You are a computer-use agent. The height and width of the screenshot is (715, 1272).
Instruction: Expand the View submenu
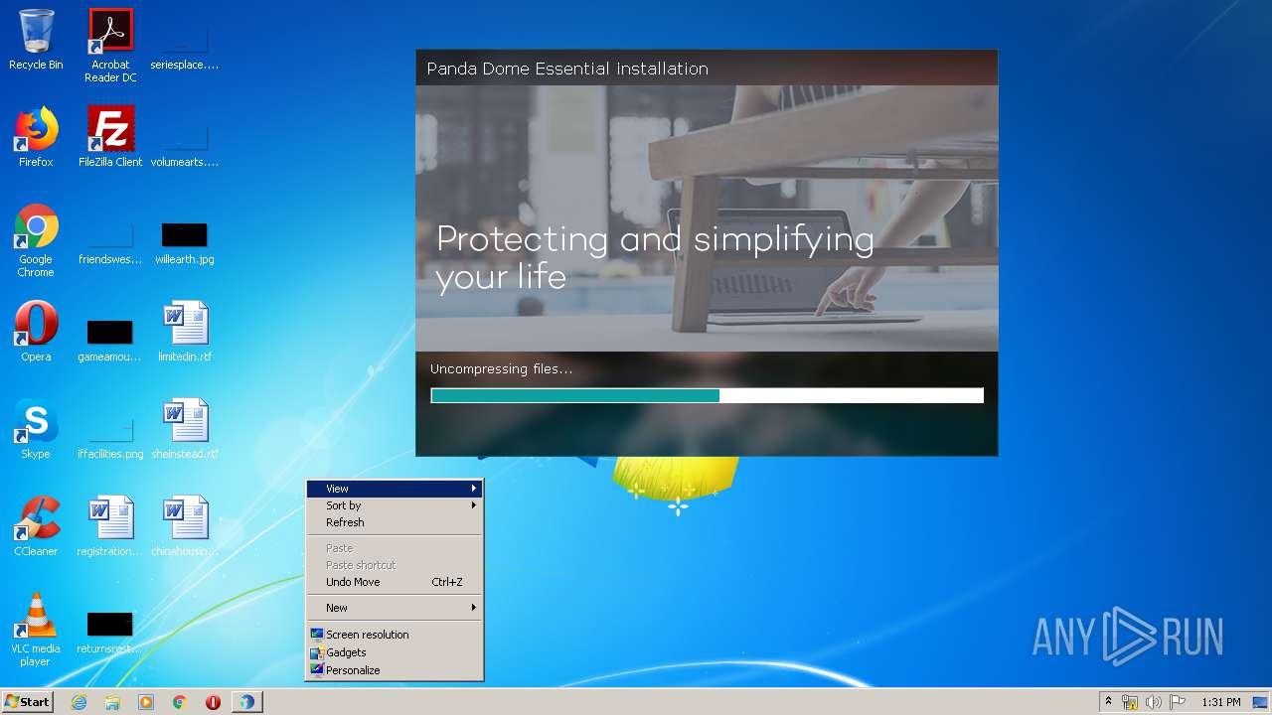click(395, 489)
